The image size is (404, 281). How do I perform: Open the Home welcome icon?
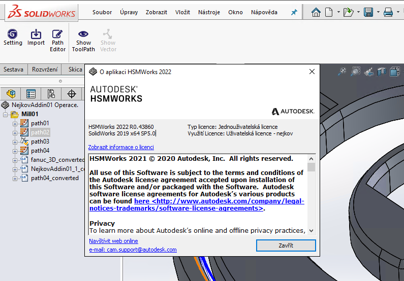pos(316,12)
